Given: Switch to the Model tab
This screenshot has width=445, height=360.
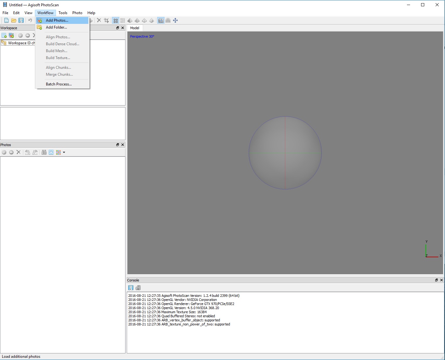Looking at the screenshot, I should pos(135,28).
